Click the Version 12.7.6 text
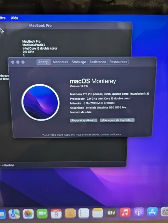 point(79,86)
